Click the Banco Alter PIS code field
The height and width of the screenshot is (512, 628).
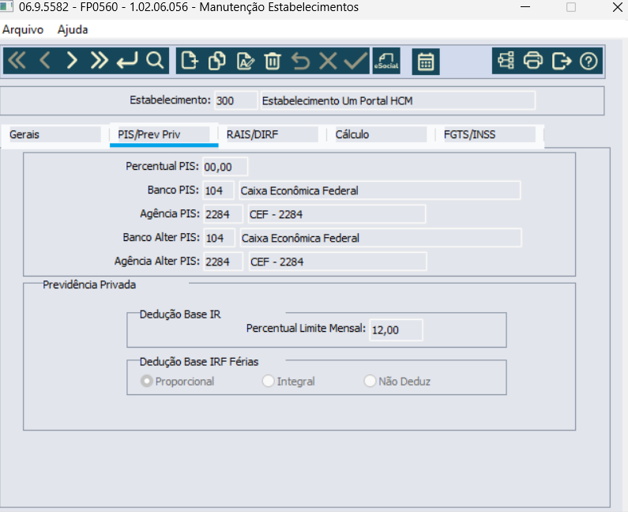pos(219,238)
